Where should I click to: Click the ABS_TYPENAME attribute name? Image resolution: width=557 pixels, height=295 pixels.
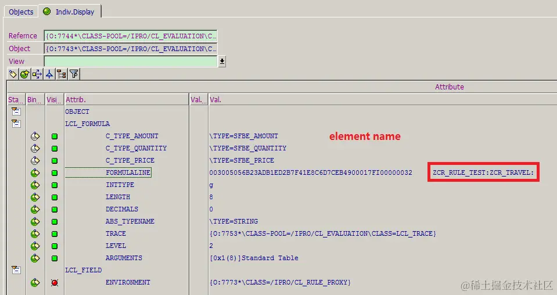tap(130, 221)
